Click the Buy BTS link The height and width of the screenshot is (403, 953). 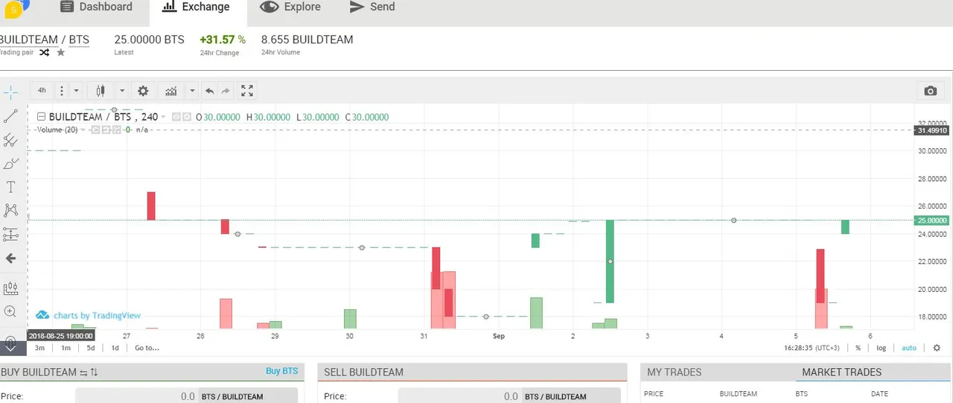coord(281,371)
